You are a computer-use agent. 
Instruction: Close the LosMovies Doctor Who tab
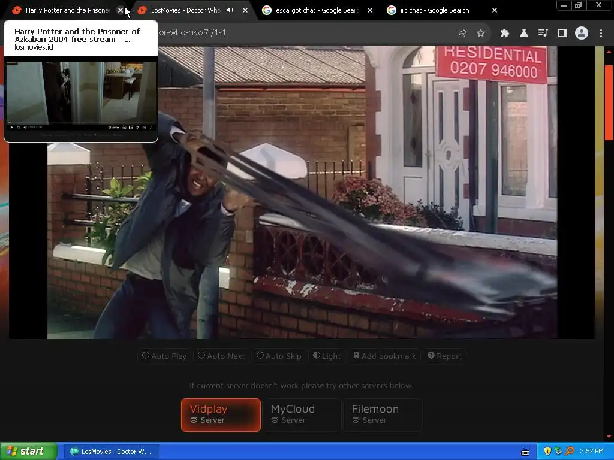pyautogui.click(x=245, y=11)
